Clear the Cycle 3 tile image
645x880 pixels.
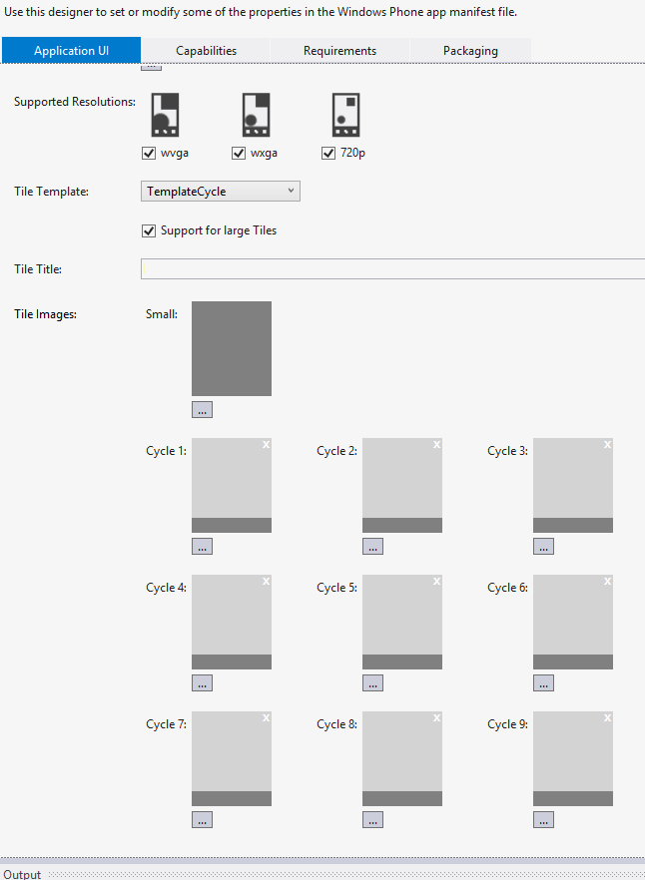(607, 444)
